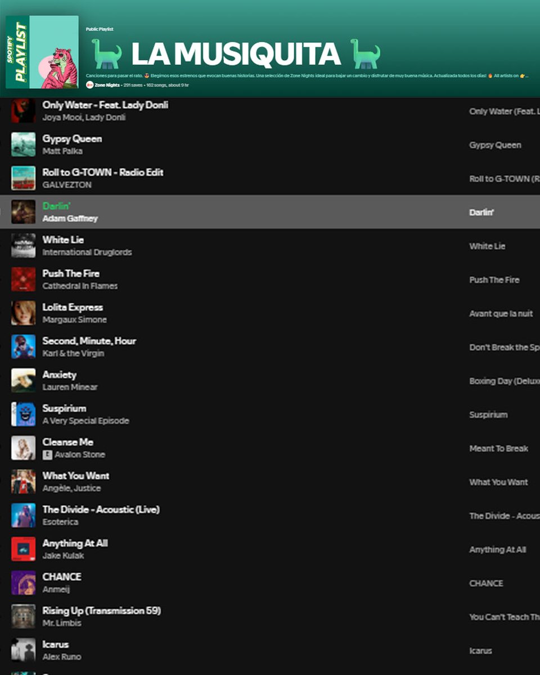Click Suspirium blue monster artwork
Image resolution: width=540 pixels, height=675 pixels.
tap(23, 415)
